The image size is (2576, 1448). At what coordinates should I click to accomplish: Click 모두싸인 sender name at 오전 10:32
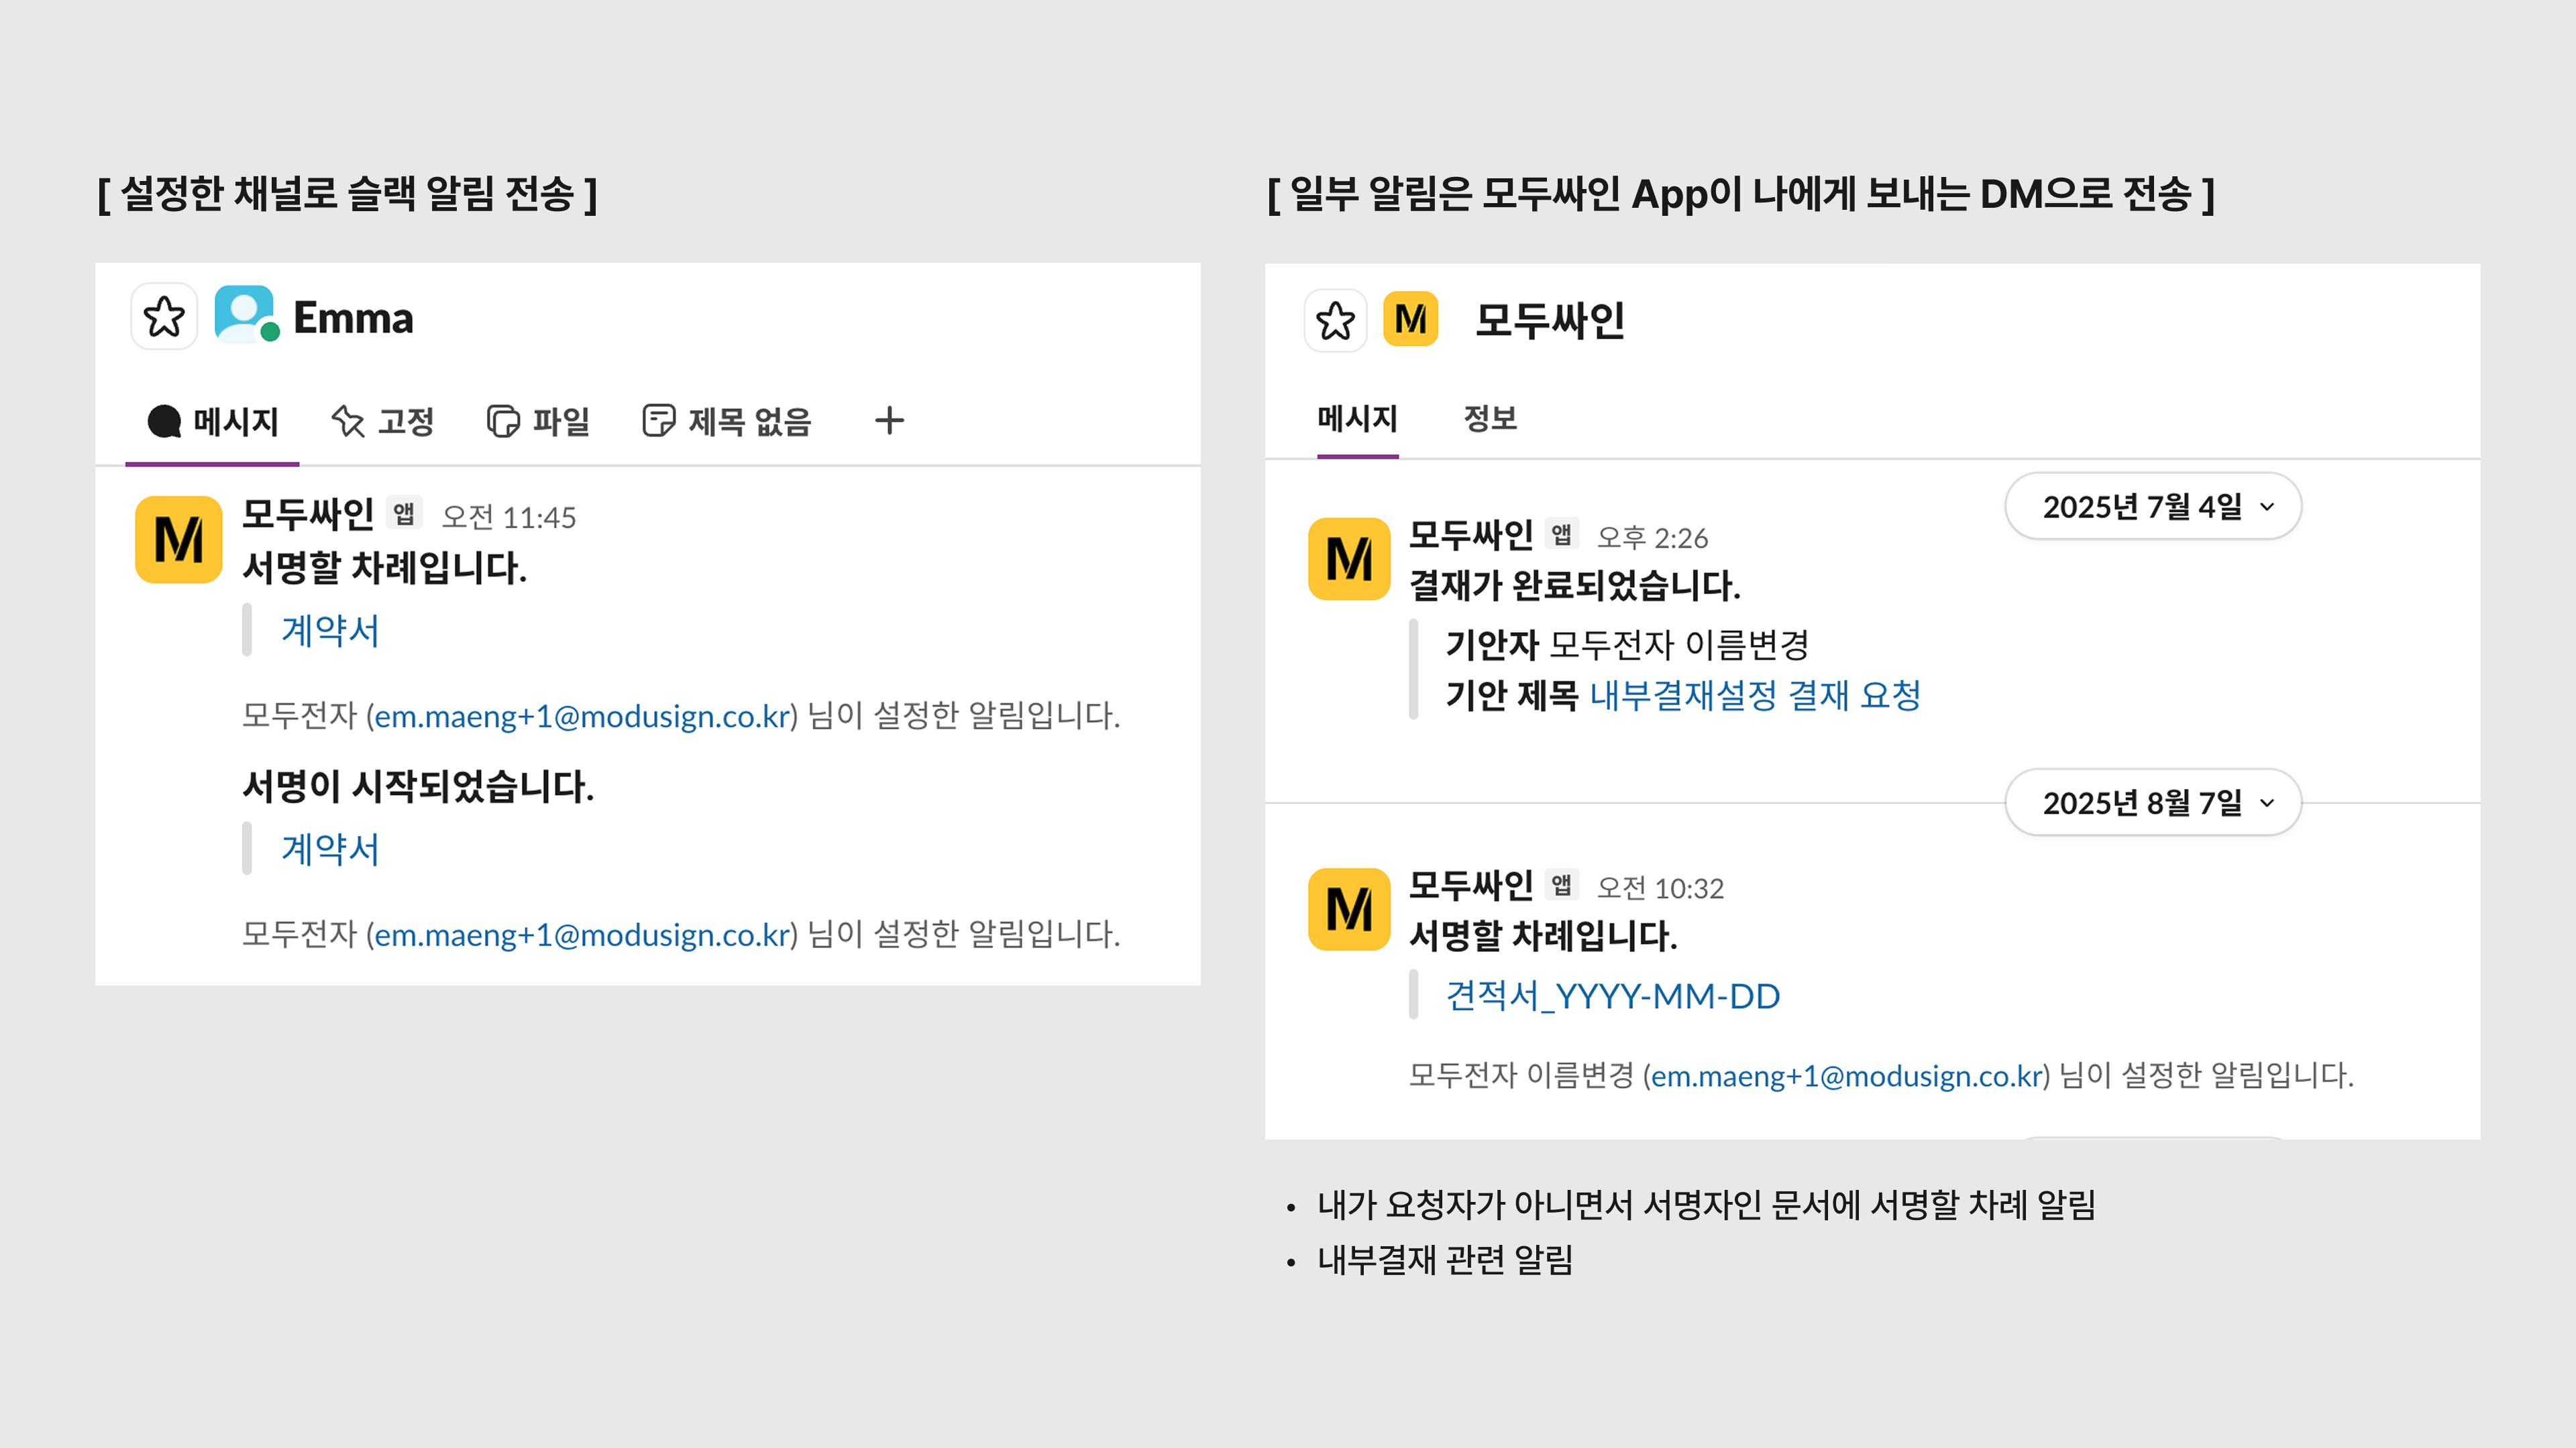[x=1471, y=886]
